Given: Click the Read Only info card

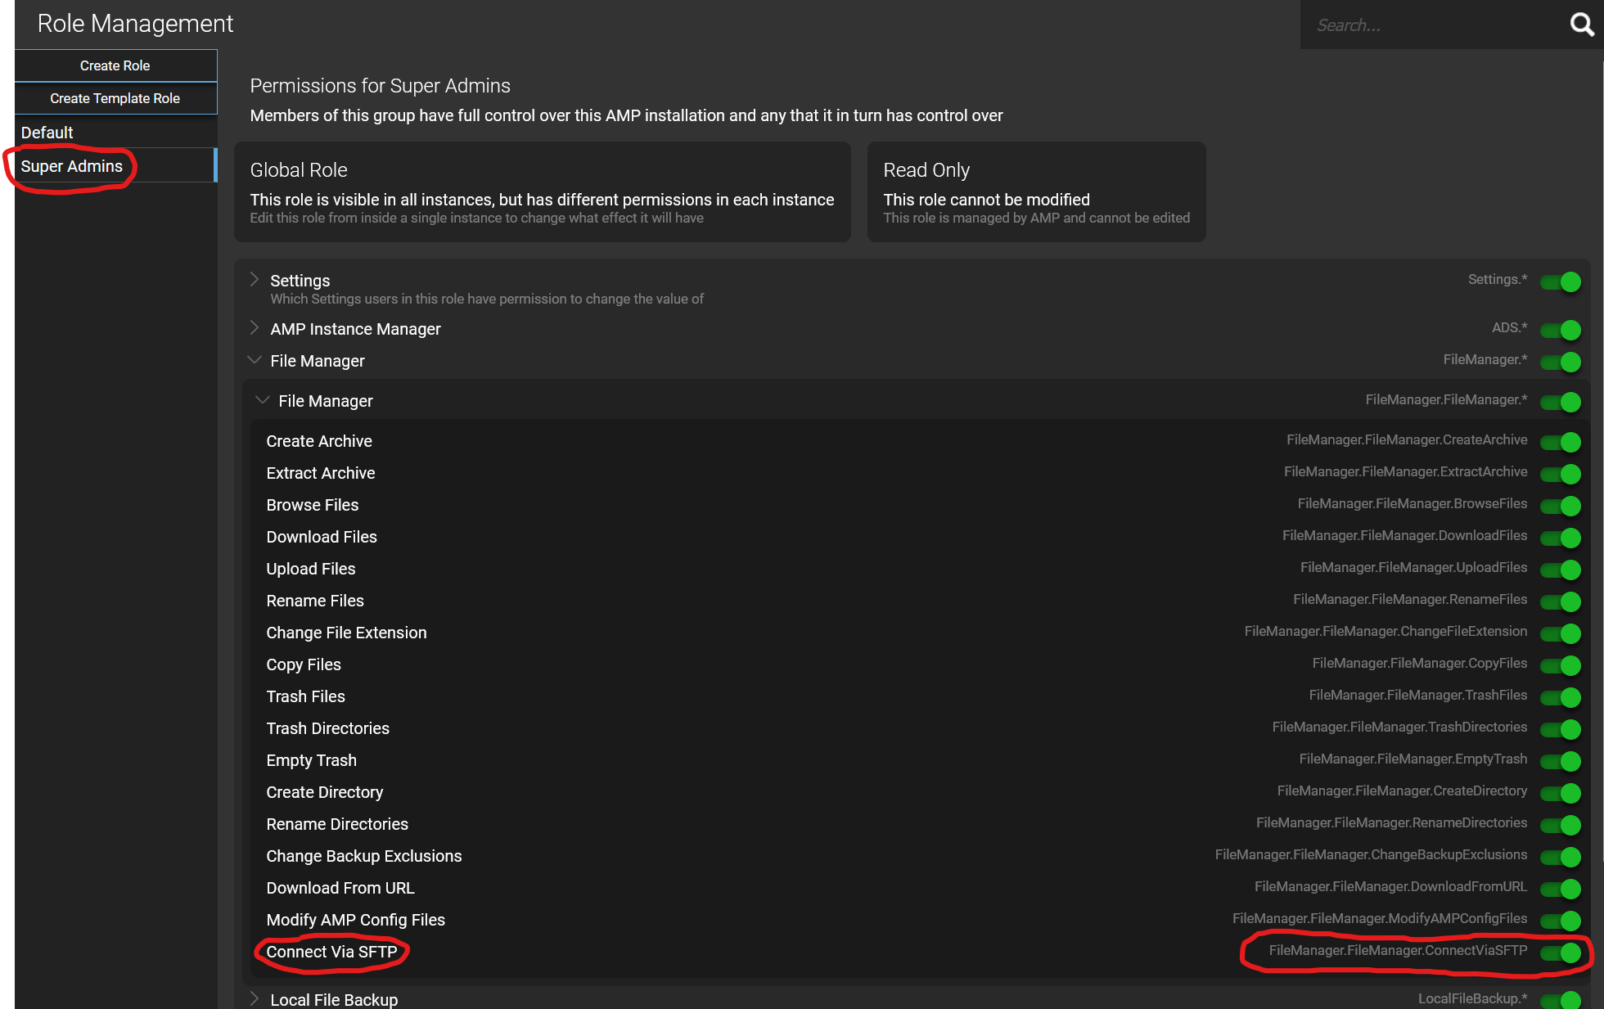Looking at the screenshot, I should pos(1037,192).
